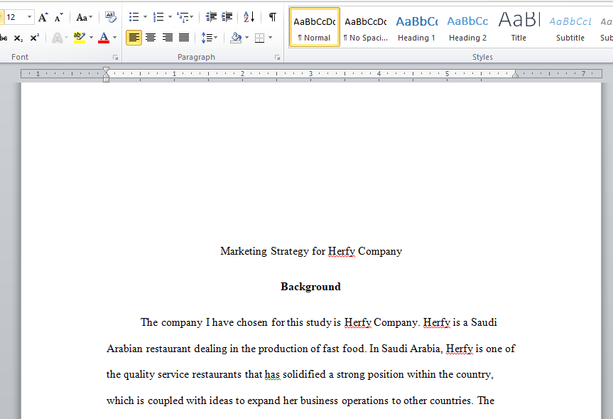613x419 pixels.
Task: Click the words "Arabian restaurant dealing"
Action: coord(166,349)
